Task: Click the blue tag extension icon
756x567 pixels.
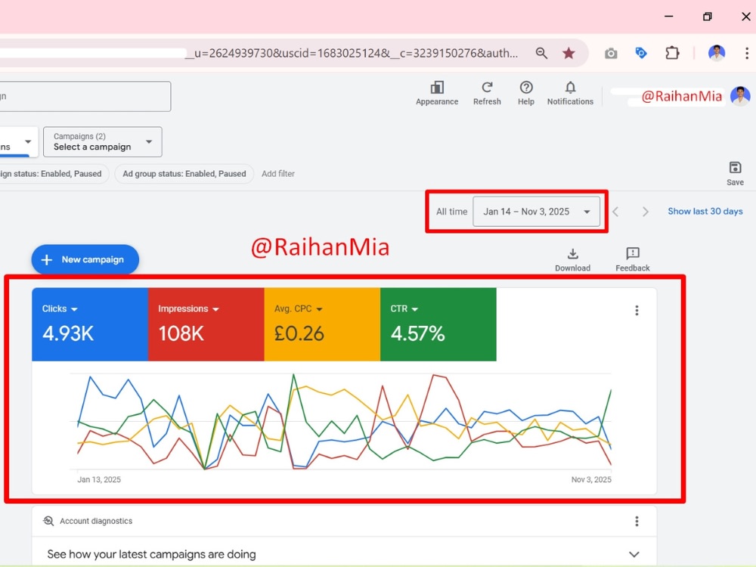Action: (641, 53)
